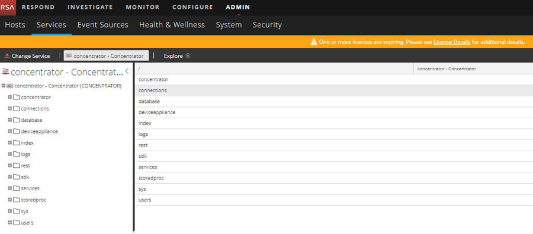Click the concentrator service icon in toolbar
This screenshot has height=234, width=533.
tap(69, 56)
